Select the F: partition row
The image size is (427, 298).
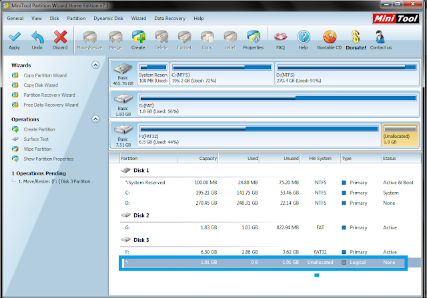(x=270, y=252)
